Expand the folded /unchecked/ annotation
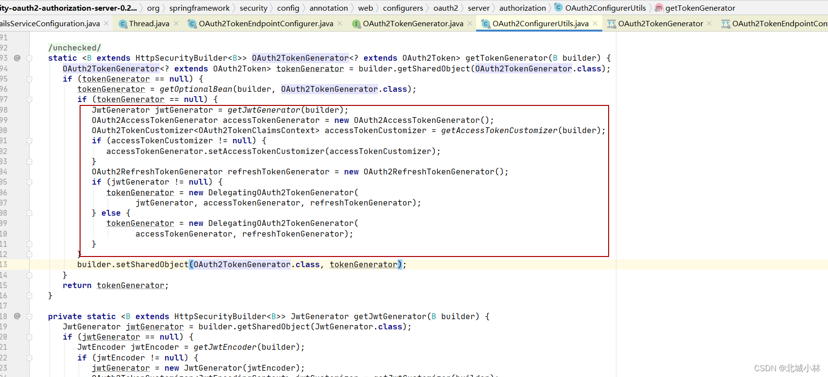 click(75, 48)
